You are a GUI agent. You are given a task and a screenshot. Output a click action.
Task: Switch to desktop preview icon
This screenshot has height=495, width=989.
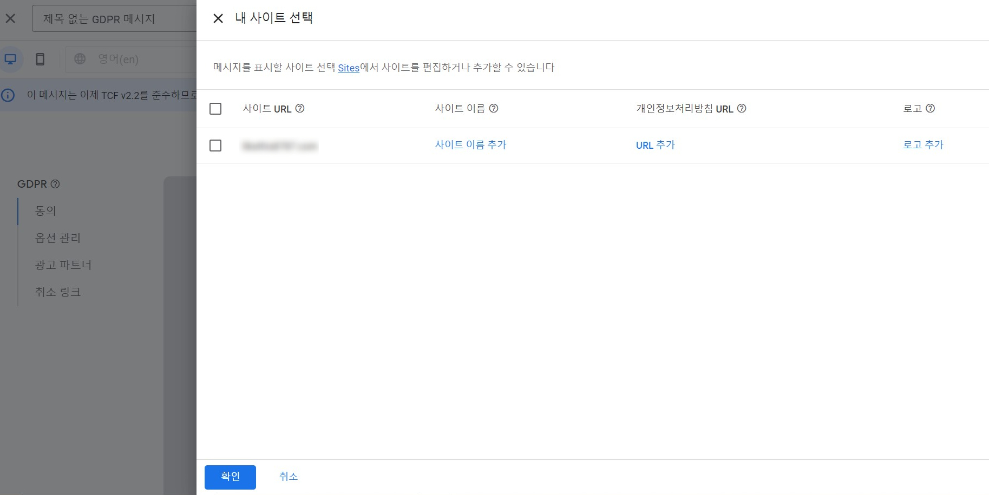pos(11,59)
